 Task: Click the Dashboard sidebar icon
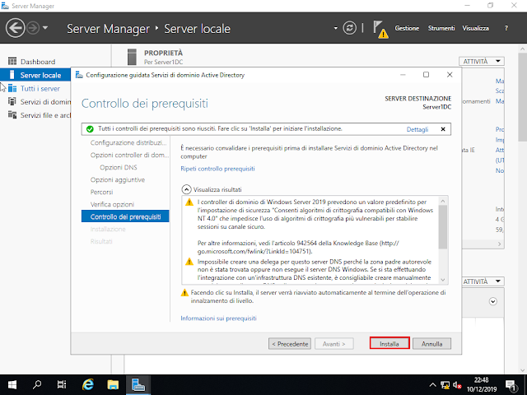click(x=12, y=62)
